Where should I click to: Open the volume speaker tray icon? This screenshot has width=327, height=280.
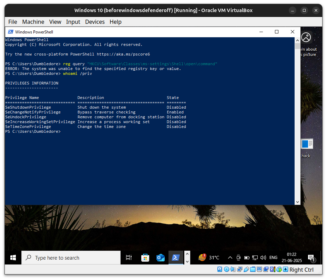pos(263,258)
